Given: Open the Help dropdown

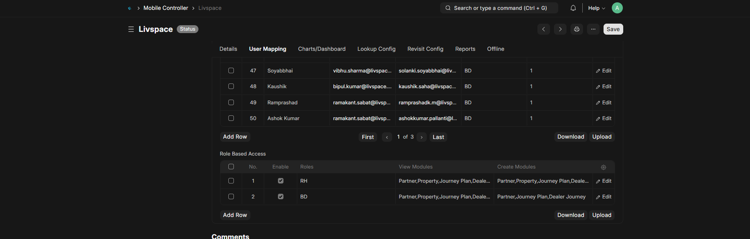Looking at the screenshot, I should click(596, 8).
